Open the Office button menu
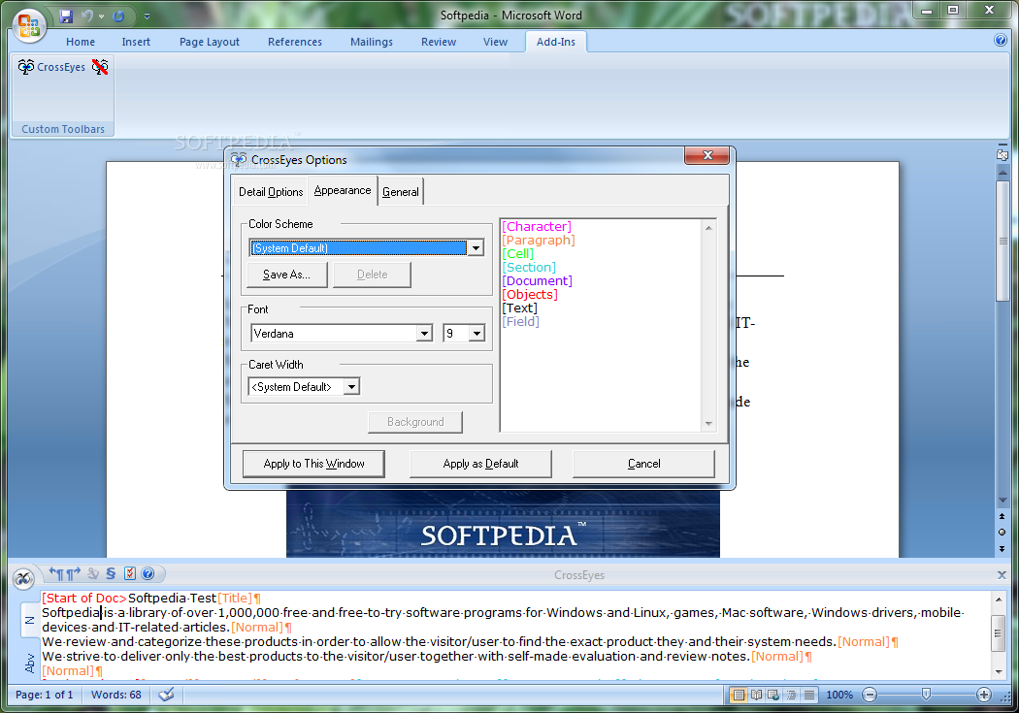Screen dimensions: 1019x713 pos(28,26)
